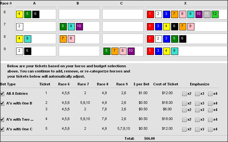Viewport: 228px width, 142px height.
Task: Select black horse 6 in Race 9 column A
Action: point(27,51)
